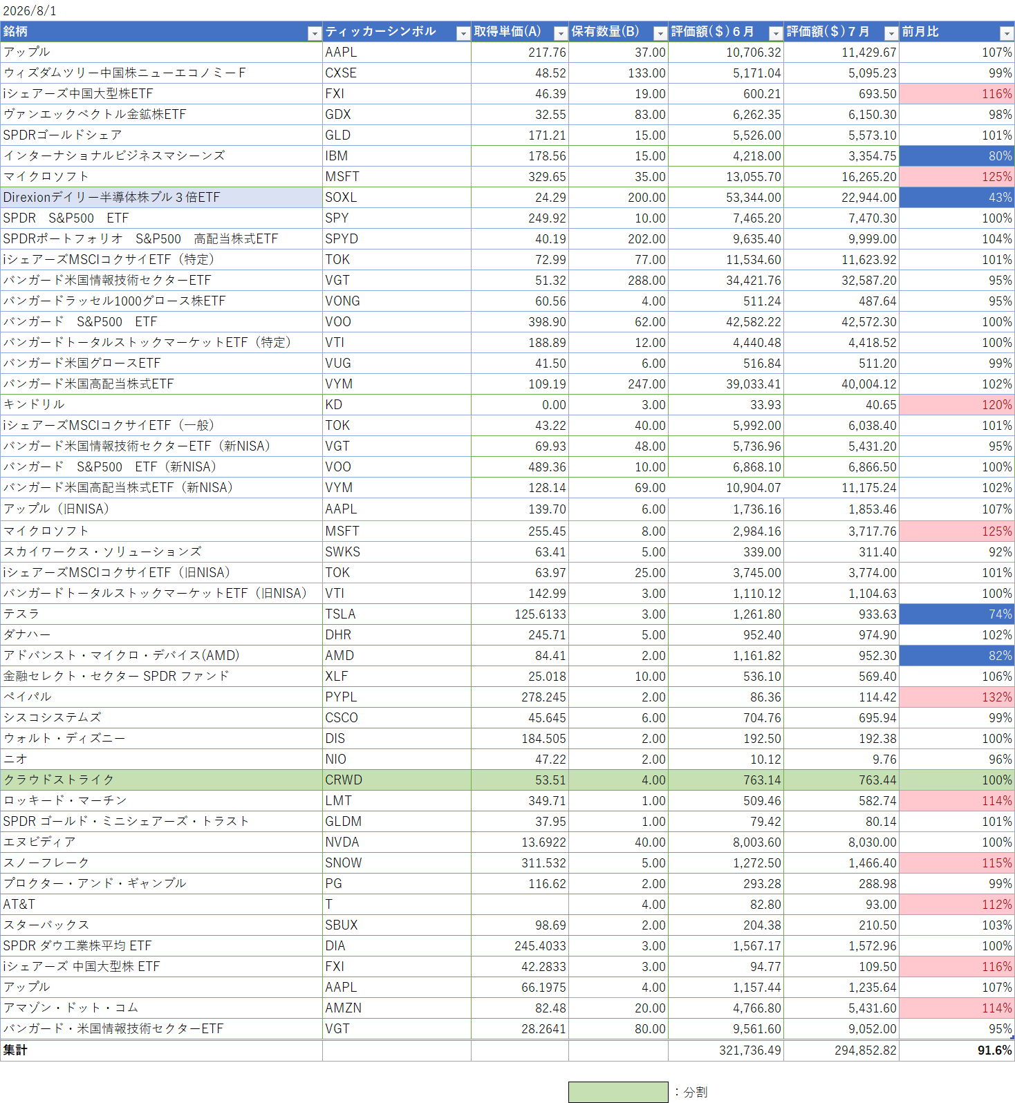Screen dimensions: 1015x1103
Task: Open the 前月比 filter dropdown
Action: [1007, 33]
